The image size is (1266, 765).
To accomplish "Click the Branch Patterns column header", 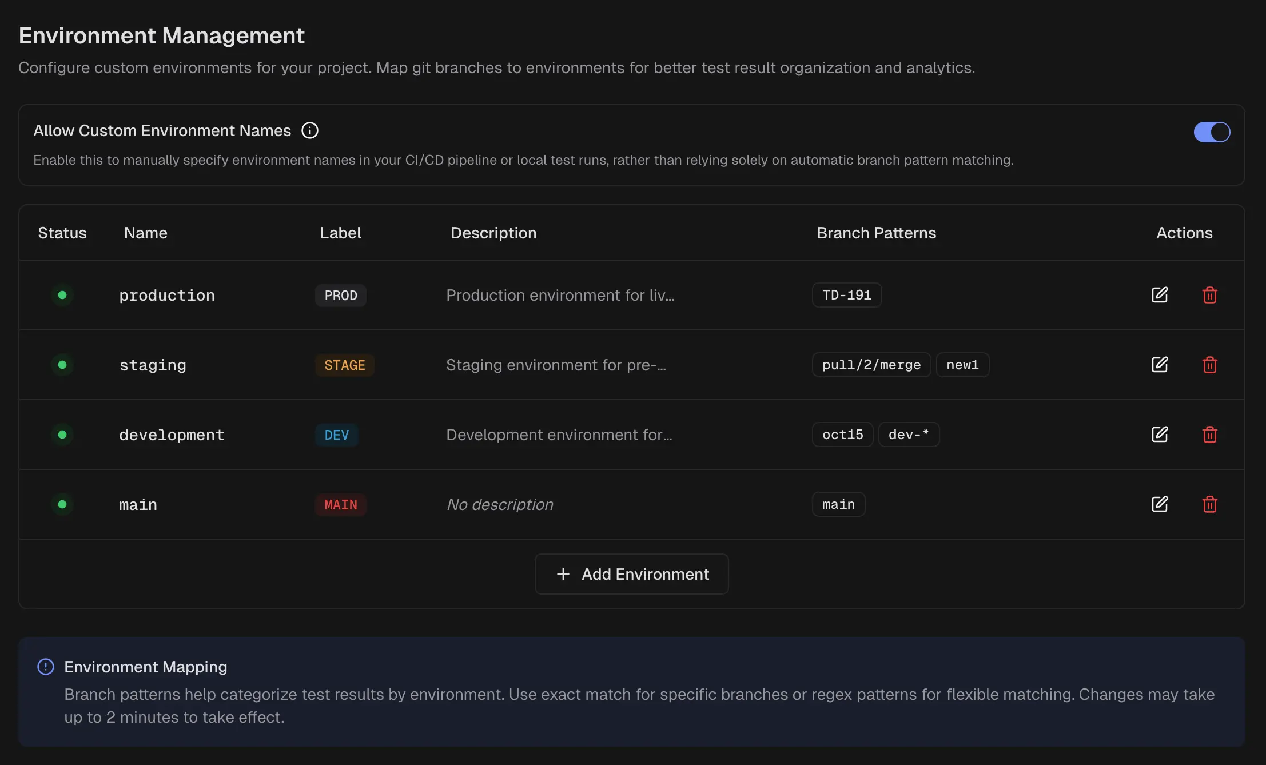I will coord(876,233).
